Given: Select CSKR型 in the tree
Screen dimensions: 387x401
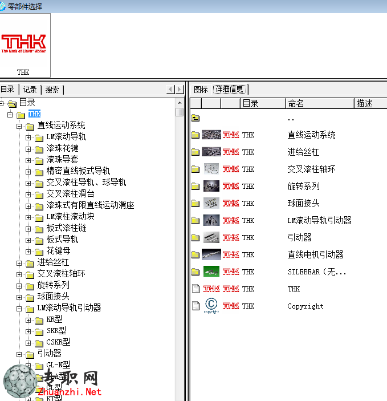Looking at the screenshot, I should 58,342.
